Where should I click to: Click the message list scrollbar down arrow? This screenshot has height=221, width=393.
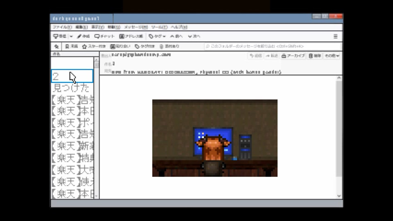click(97, 196)
